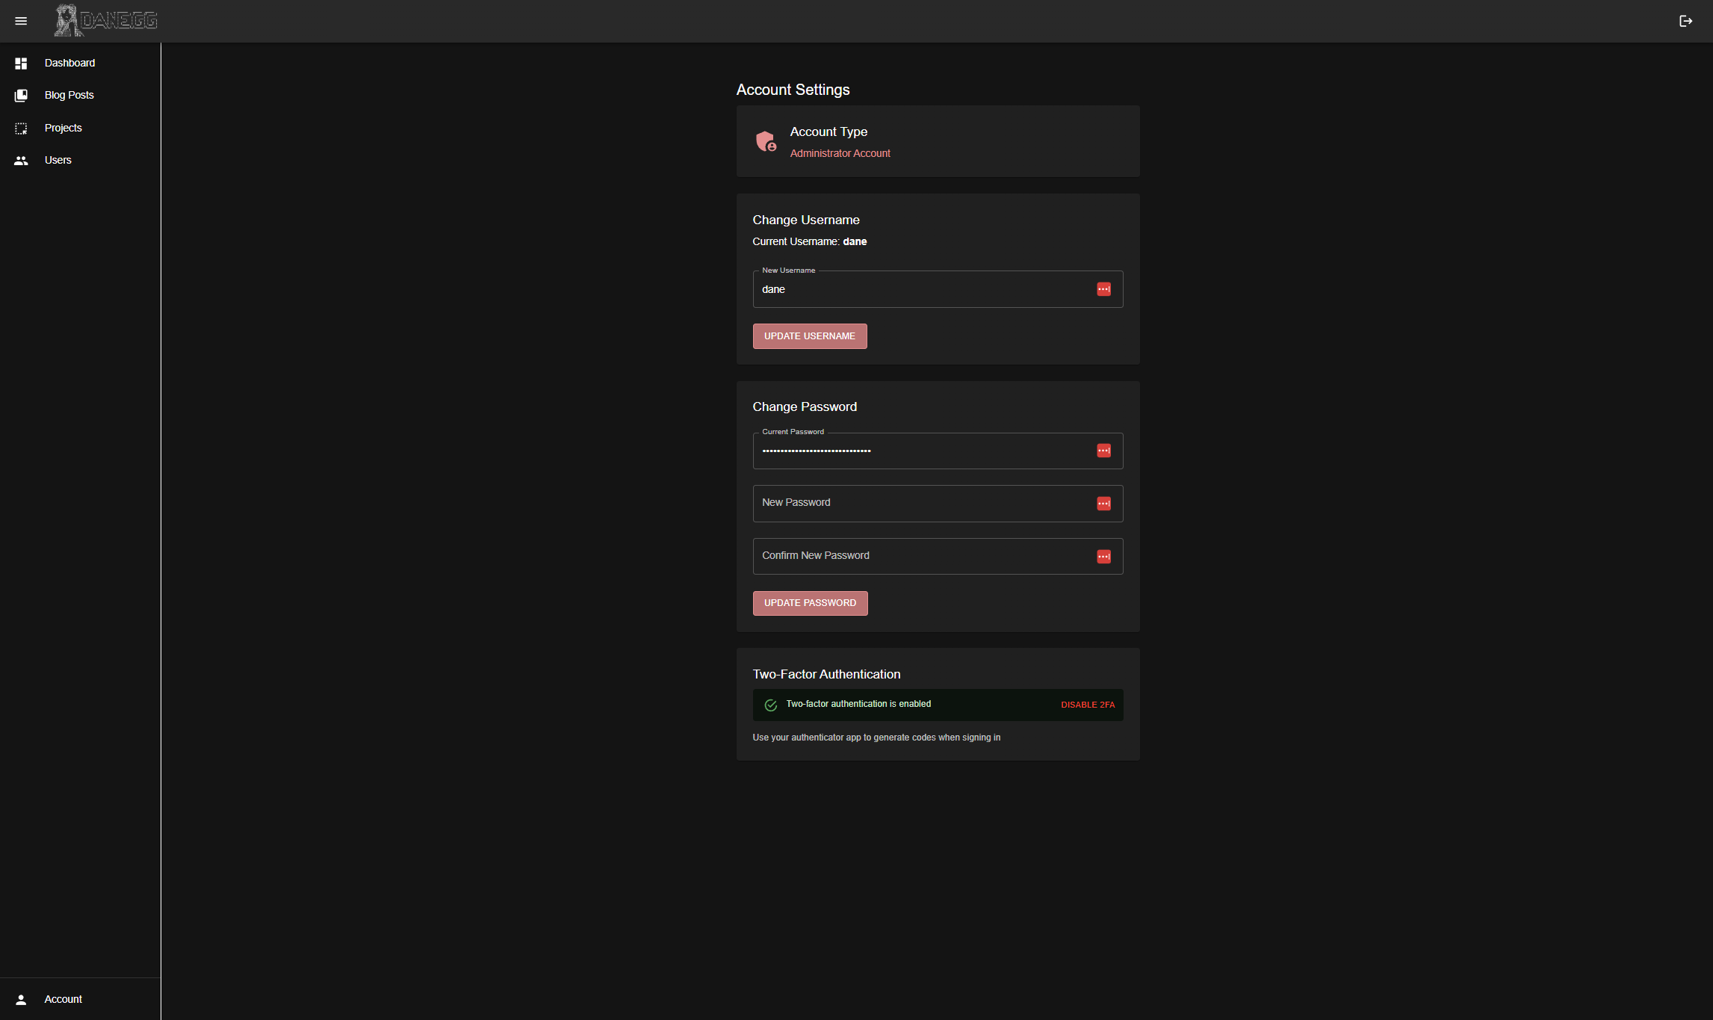Click password manager icon in Current Password field
Image resolution: width=1713 pixels, height=1020 pixels.
point(1103,451)
